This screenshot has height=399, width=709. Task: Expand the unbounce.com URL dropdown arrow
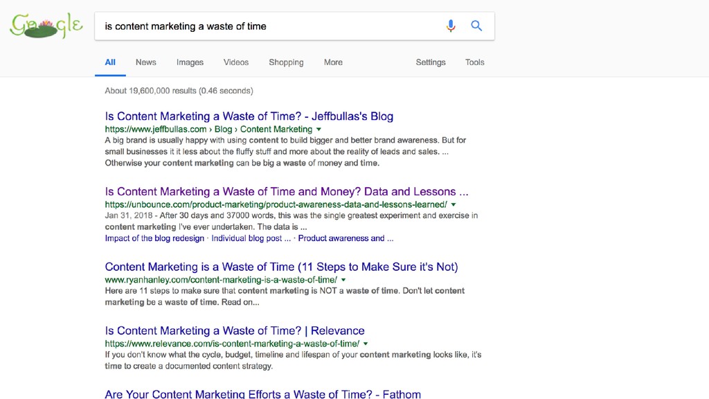click(453, 204)
